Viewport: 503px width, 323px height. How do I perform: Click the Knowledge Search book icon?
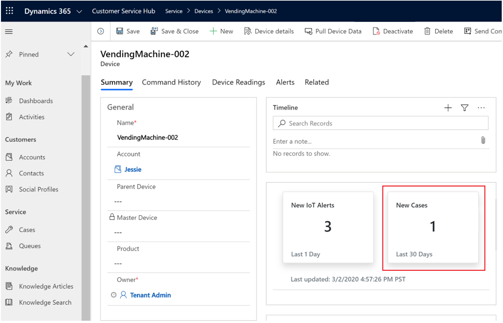pyautogui.click(x=9, y=302)
